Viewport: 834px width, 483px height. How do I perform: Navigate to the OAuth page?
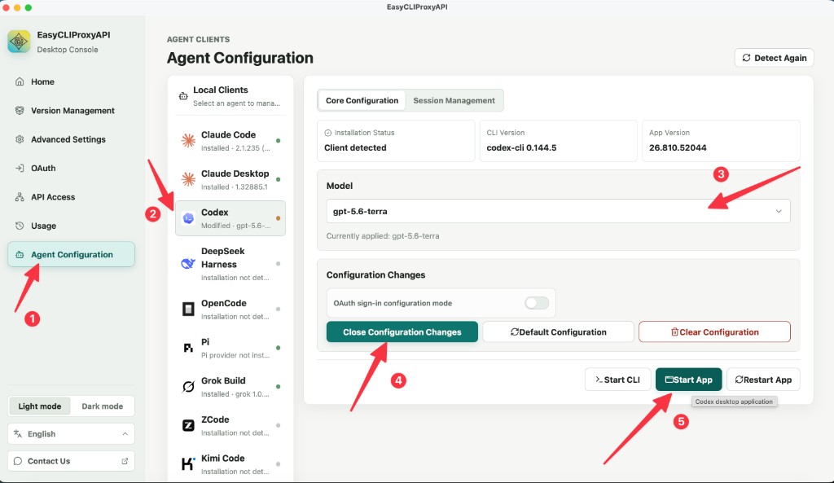71,168
